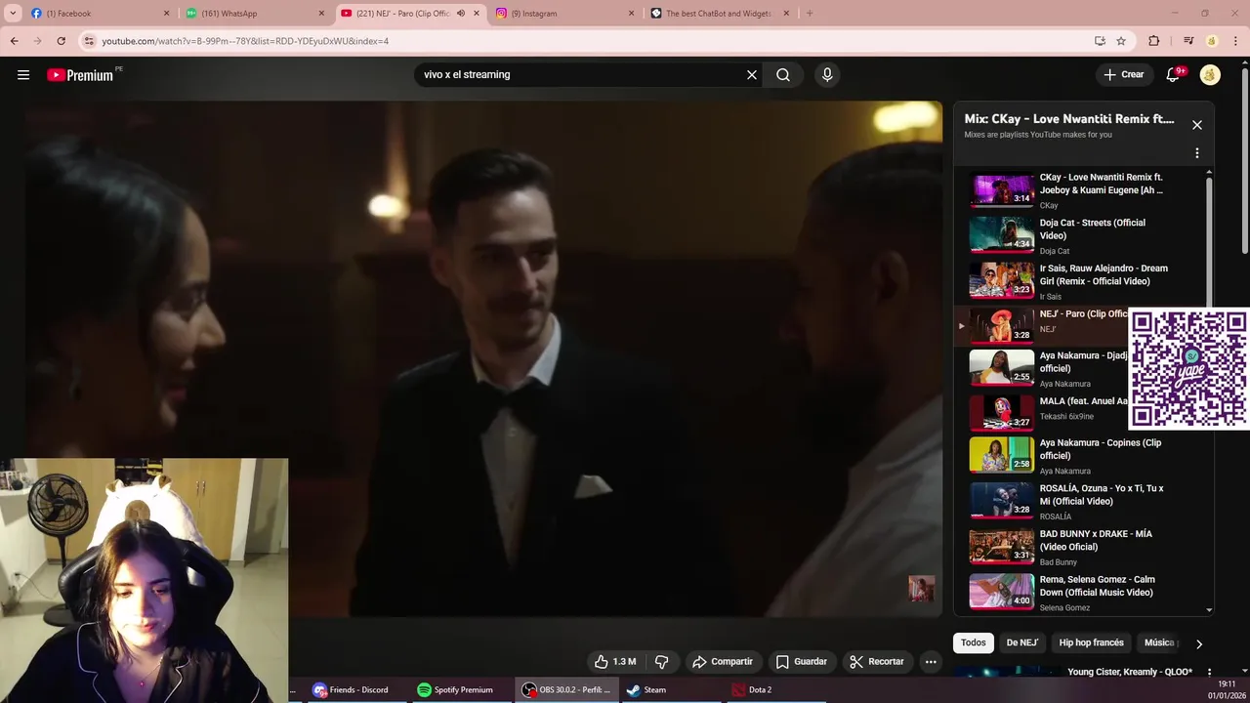The image size is (1250, 703).
Task: Click the channel watermark in video
Action: point(921,589)
